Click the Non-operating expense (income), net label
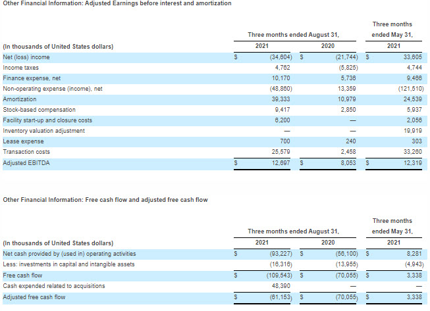Screen dimensions: 430x311 [53, 89]
